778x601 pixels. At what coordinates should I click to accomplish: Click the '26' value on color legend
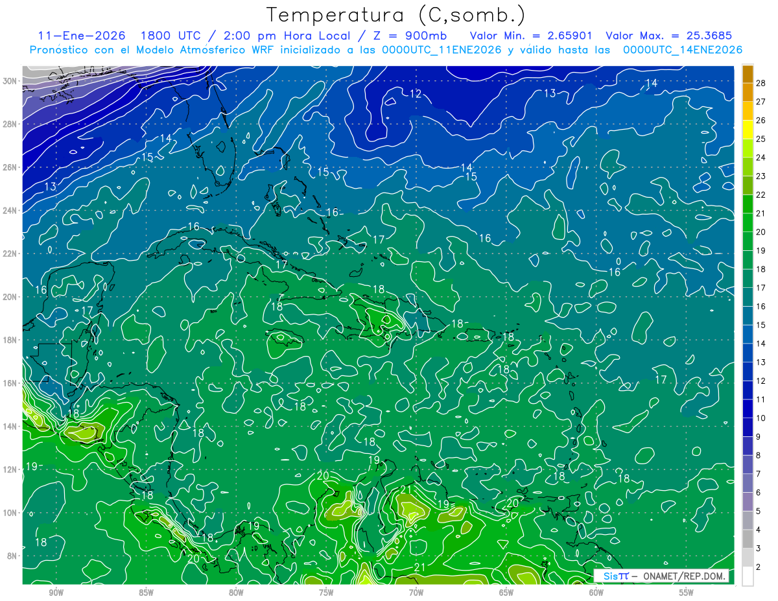tap(761, 121)
